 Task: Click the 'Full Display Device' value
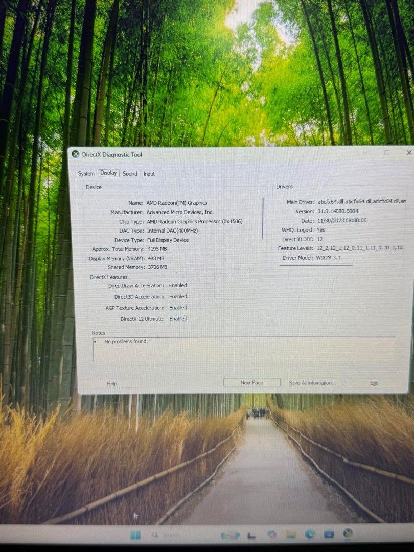pyautogui.click(x=168, y=240)
